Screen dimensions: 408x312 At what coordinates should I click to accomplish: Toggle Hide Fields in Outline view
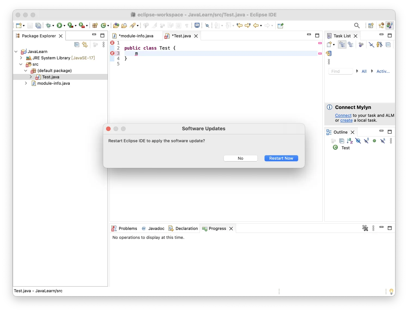tap(358, 141)
